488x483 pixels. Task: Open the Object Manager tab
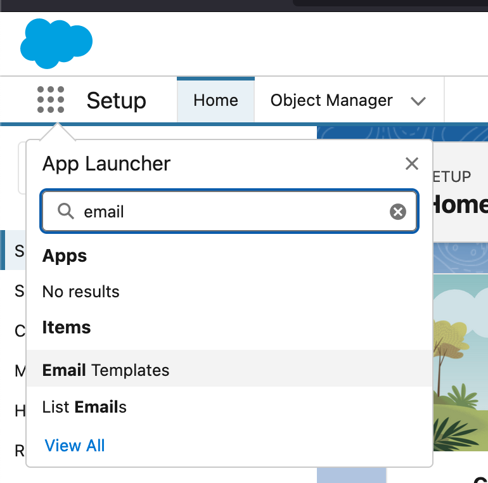tap(331, 100)
